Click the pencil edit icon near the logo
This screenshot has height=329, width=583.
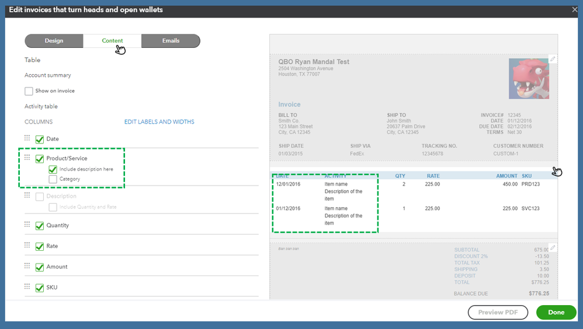[x=553, y=59]
